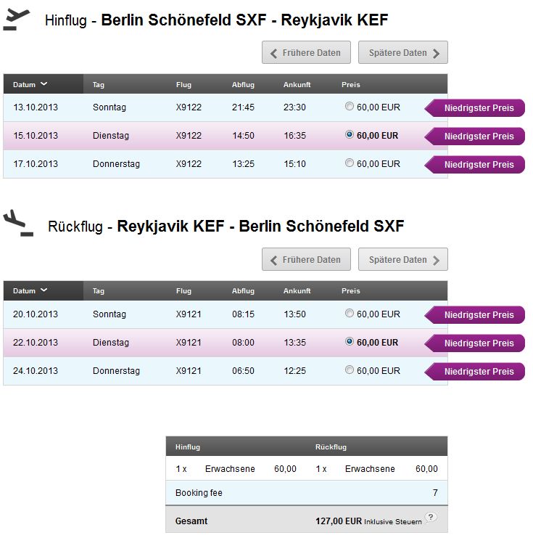
Task: Click the selected 15.10.2013 Dienstag flight row
Action: tap(226, 136)
